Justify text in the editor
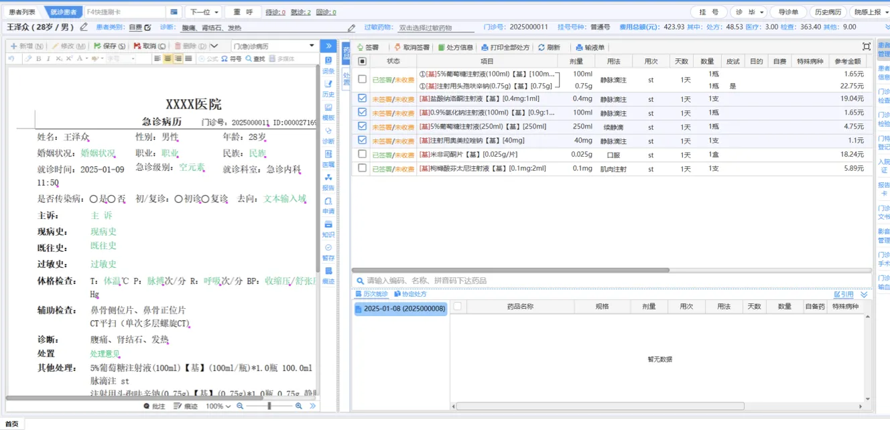The height and width of the screenshot is (430, 890). coord(188,58)
